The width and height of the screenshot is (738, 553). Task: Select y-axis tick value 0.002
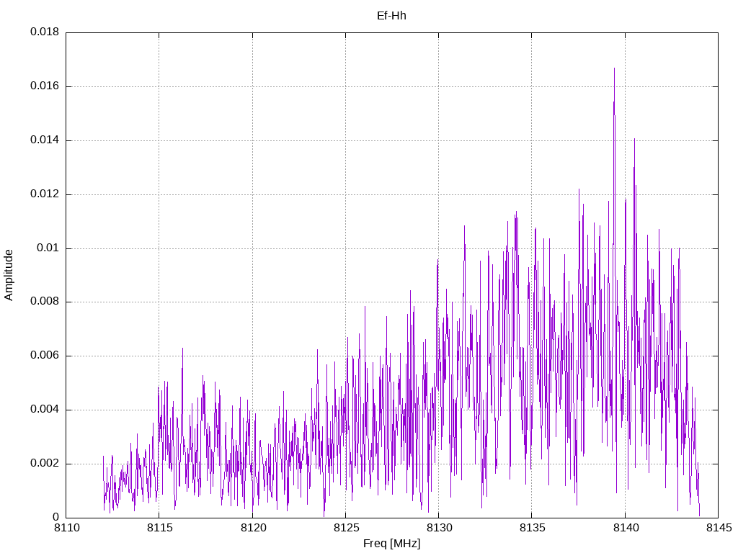(x=45, y=464)
